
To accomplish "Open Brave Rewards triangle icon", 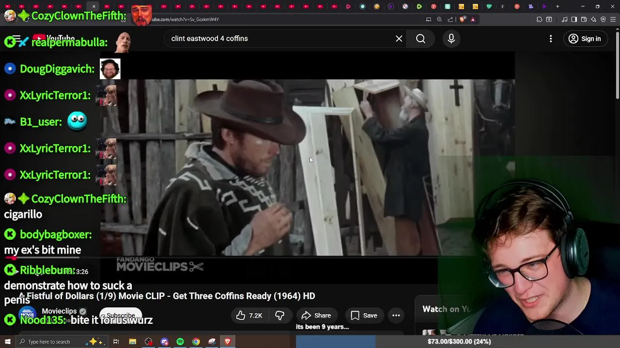I will (473, 19).
